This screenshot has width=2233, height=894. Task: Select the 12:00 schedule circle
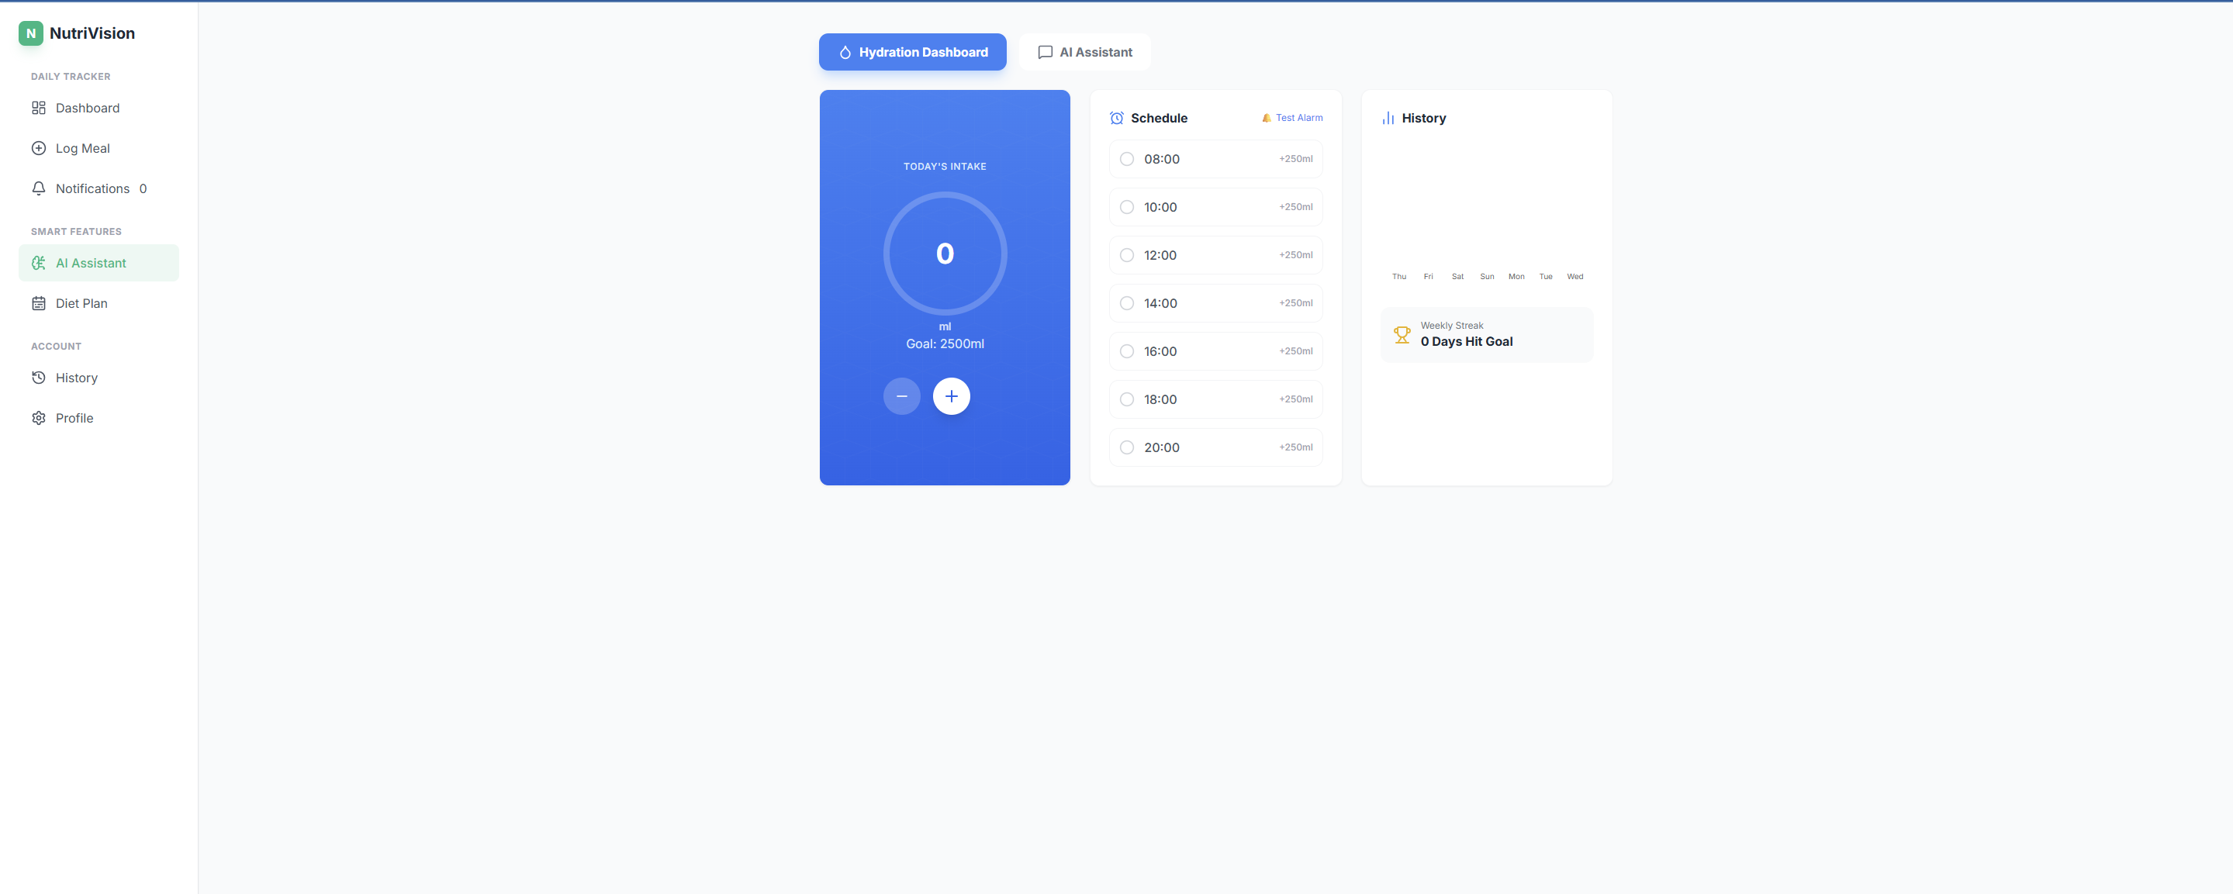[1127, 254]
